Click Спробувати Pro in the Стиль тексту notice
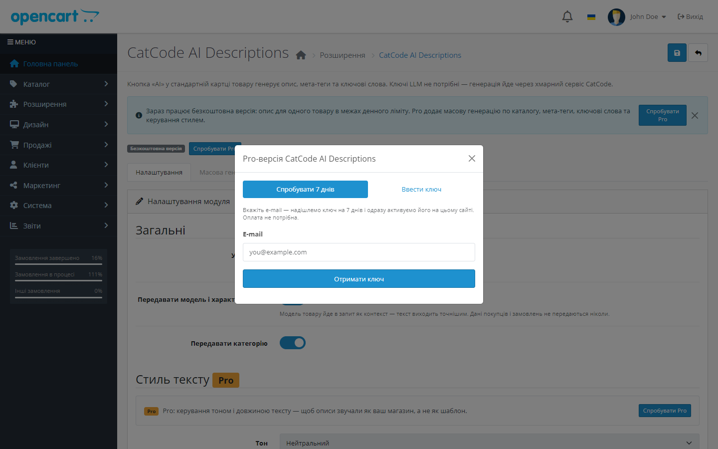718x449 pixels. tap(665, 411)
